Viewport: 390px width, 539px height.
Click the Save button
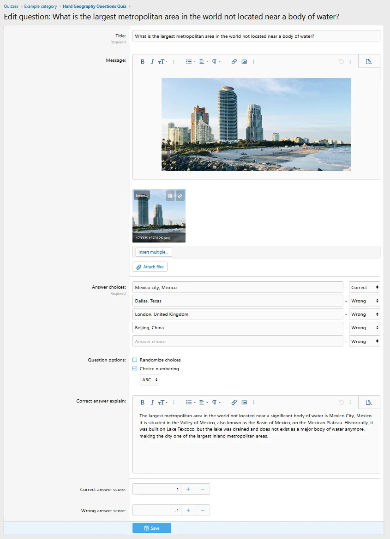coord(152,528)
